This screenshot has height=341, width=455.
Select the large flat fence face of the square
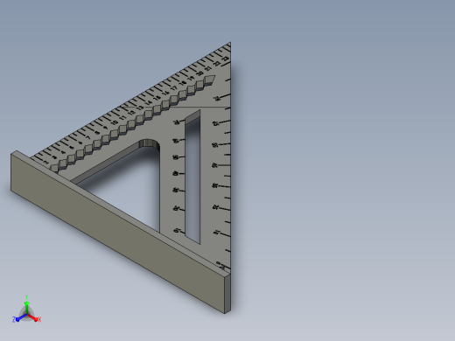(x=117, y=233)
